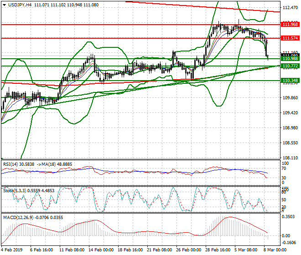
Task: Select the 108.110 price scale value
Action: (291, 158)
